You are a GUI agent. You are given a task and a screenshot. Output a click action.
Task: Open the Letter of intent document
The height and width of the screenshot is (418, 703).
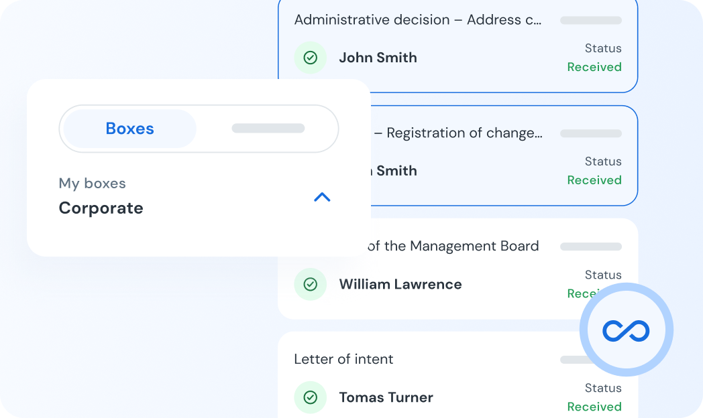[343, 359]
